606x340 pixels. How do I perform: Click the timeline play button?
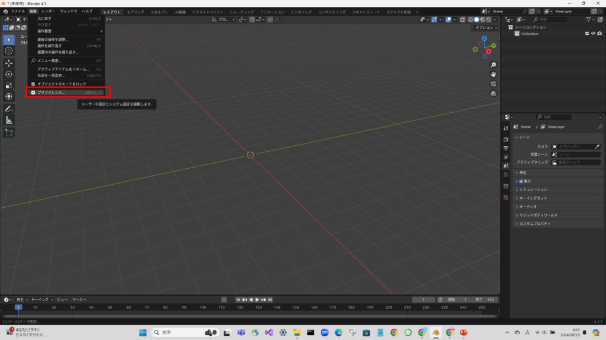pyautogui.click(x=257, y=300)
